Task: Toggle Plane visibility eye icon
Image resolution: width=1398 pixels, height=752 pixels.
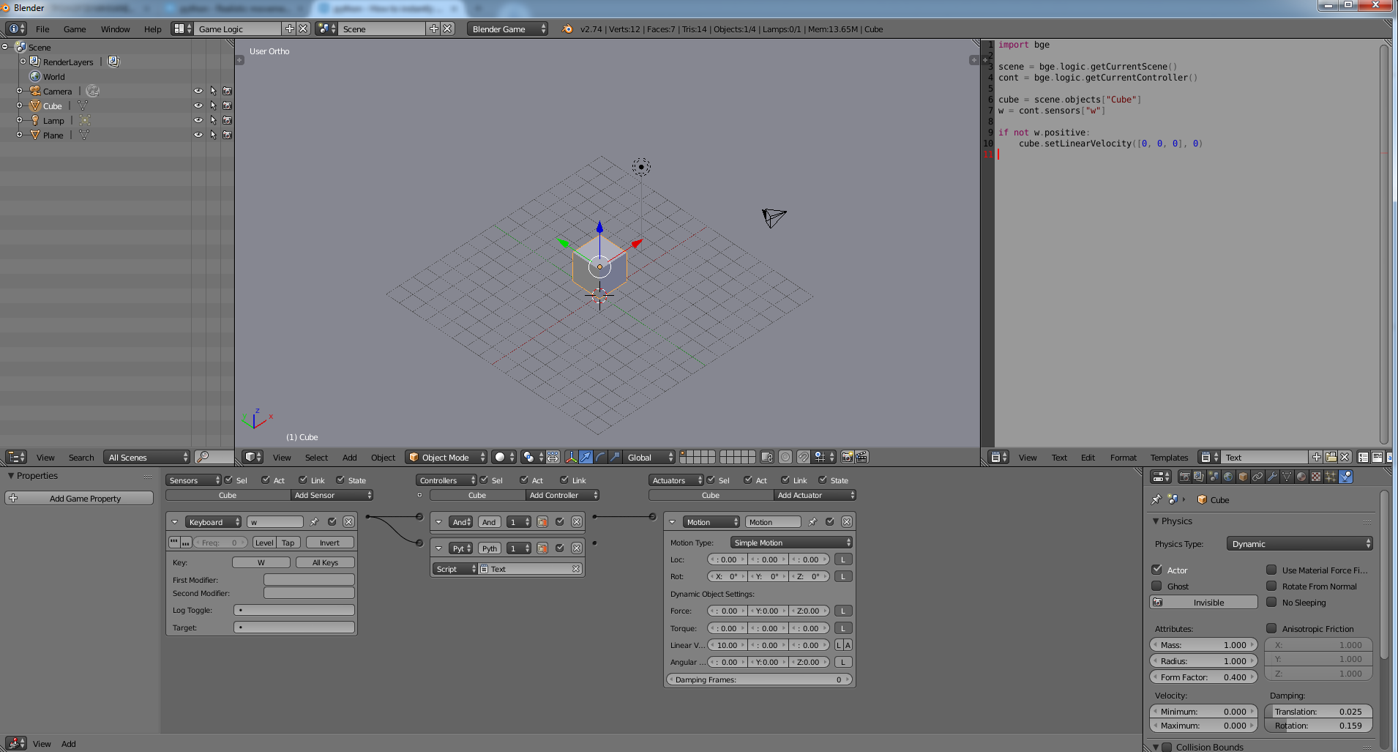Action: (x=198, y=135)
